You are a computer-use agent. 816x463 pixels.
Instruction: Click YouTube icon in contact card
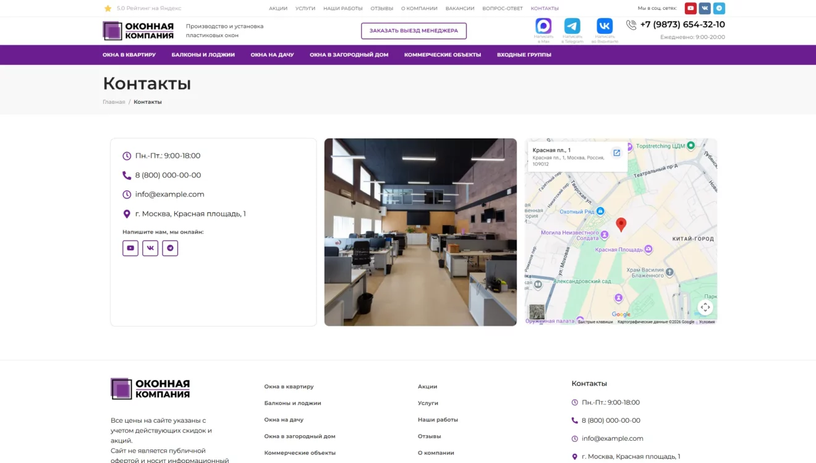point(130,248)
